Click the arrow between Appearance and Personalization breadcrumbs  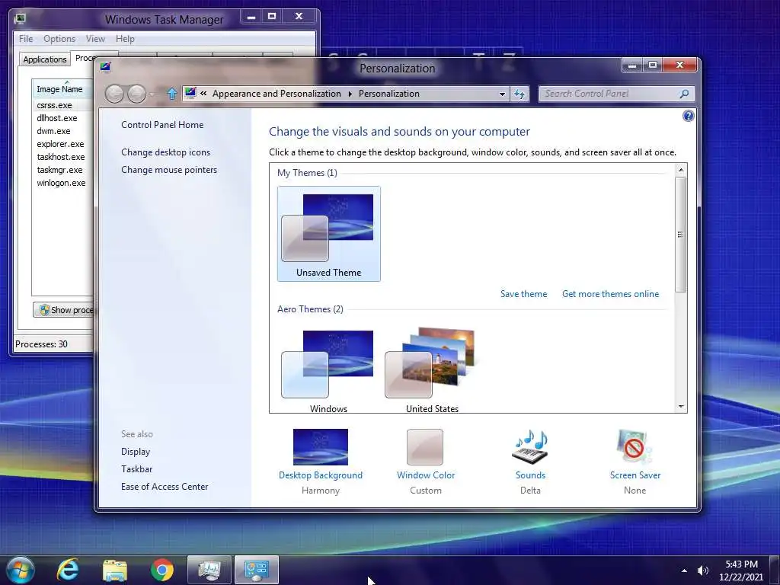click(350, 94)
